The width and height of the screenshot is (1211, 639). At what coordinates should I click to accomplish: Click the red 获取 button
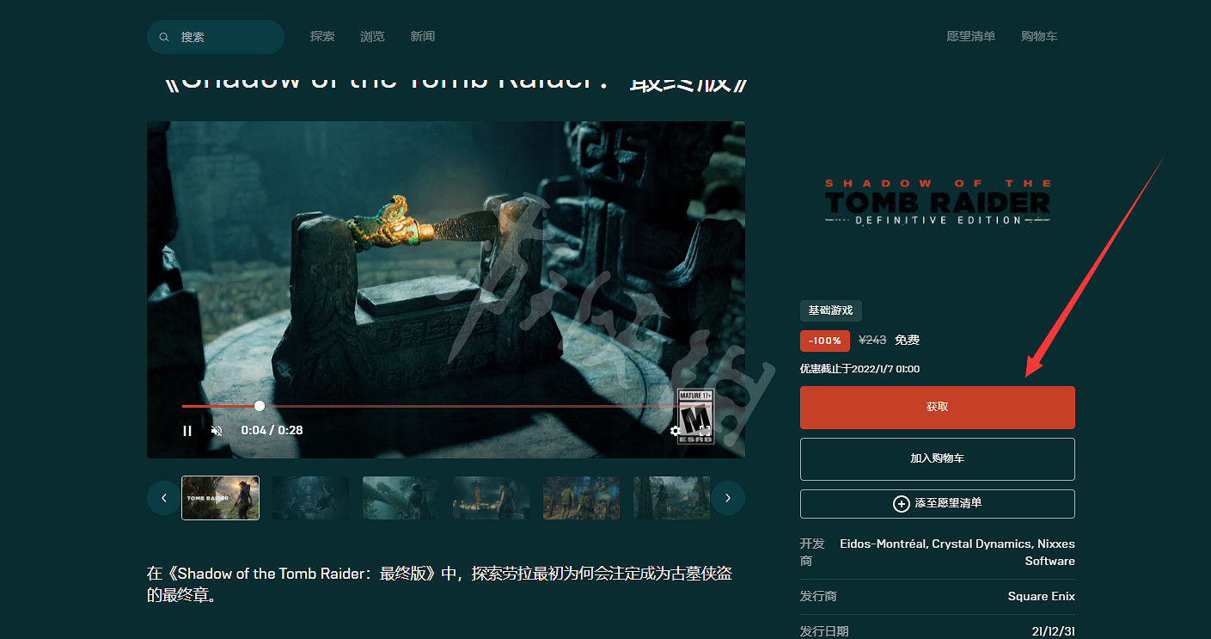(937, 407)
